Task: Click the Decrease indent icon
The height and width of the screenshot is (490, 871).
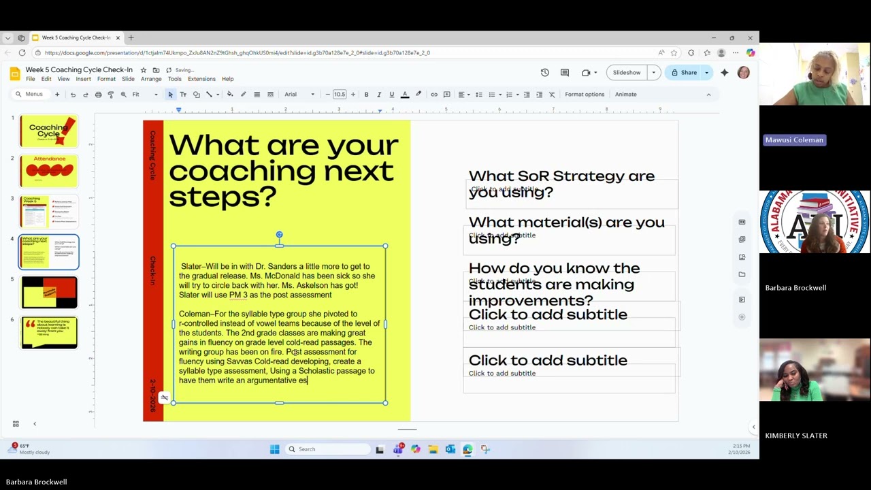Action: click(x=527, y=95)
